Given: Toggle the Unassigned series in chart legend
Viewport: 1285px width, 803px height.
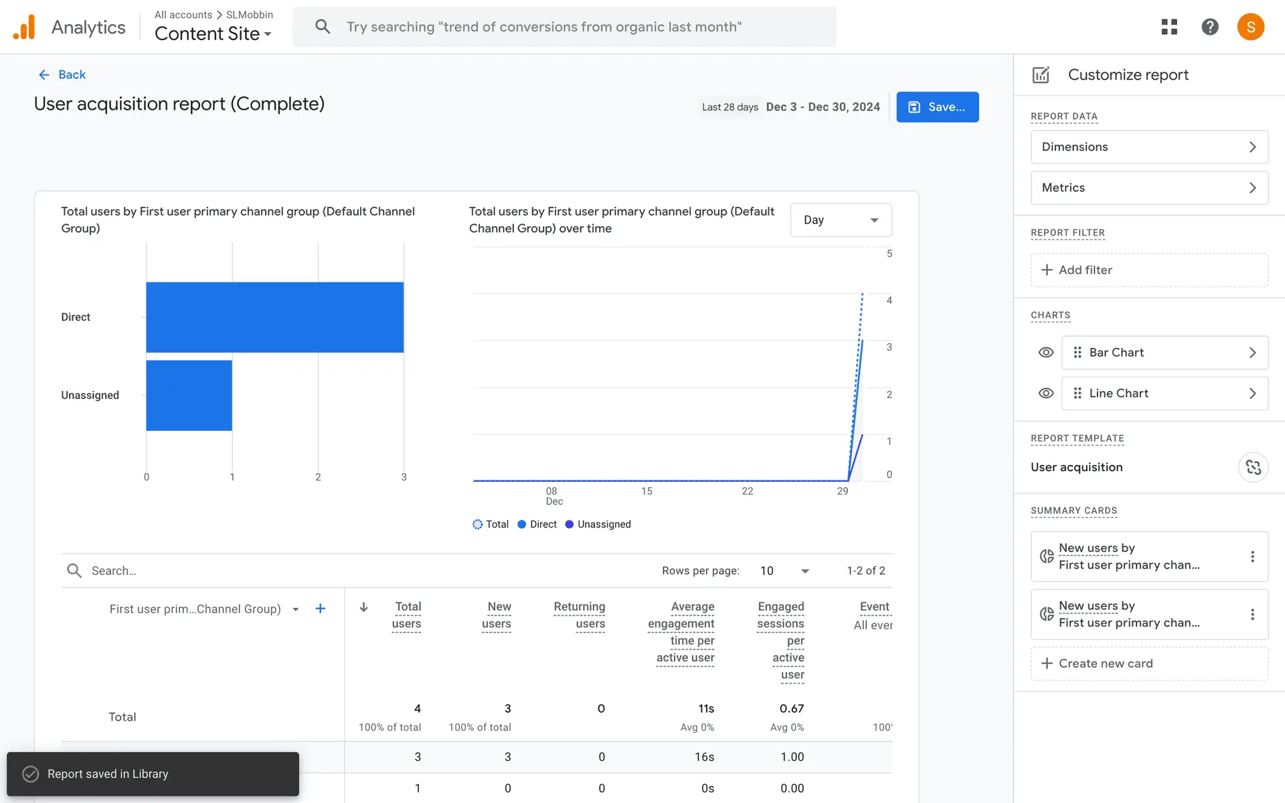Looking at the screenshot, I should 598,525.
